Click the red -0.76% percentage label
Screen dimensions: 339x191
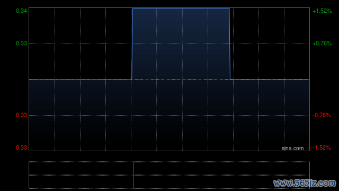322,115
